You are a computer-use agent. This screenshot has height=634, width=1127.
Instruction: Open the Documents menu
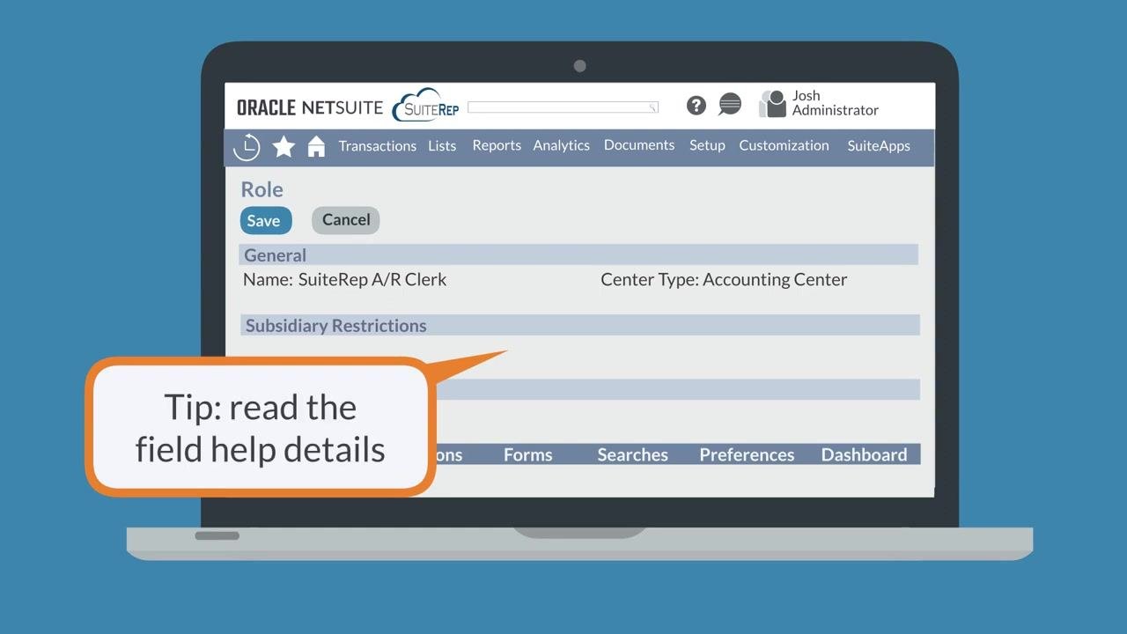[639, 145]
